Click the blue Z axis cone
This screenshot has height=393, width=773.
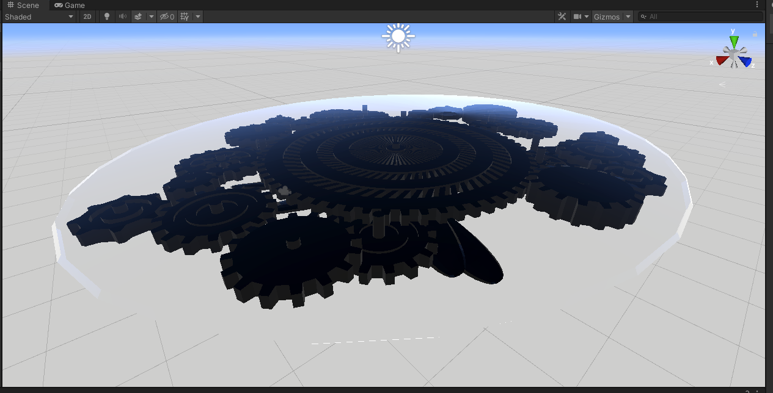click(744, 61)
